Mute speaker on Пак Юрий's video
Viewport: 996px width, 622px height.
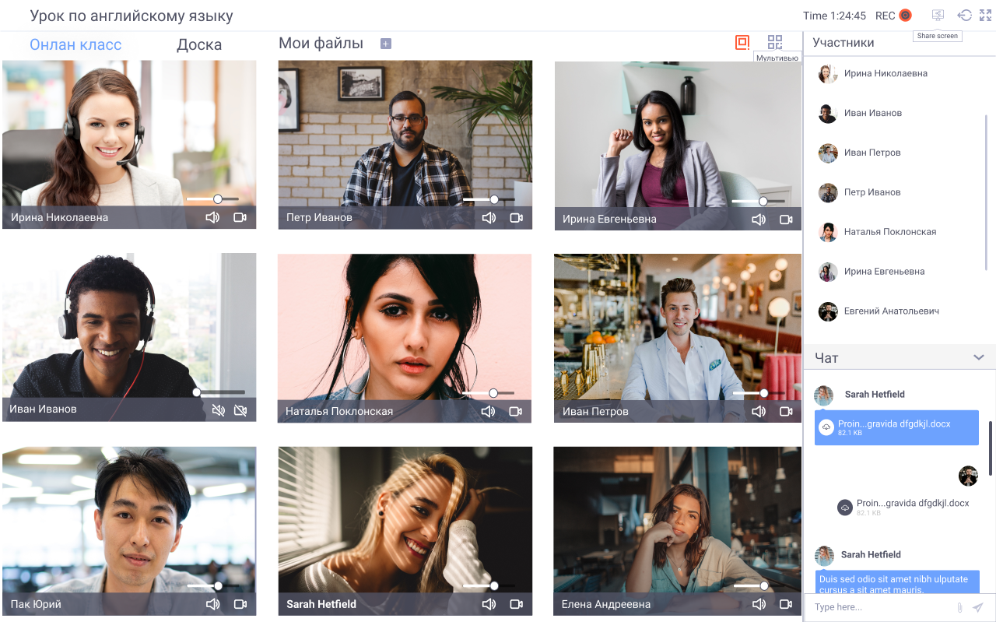(212, 604)
